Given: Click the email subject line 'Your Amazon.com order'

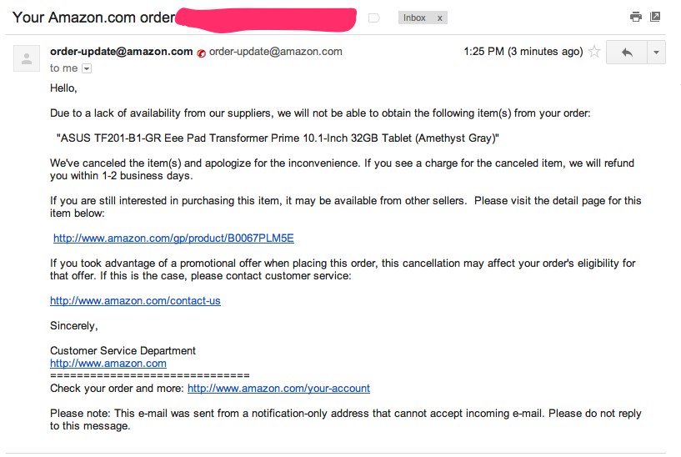Looking at the screenshot, I should 93,17.
